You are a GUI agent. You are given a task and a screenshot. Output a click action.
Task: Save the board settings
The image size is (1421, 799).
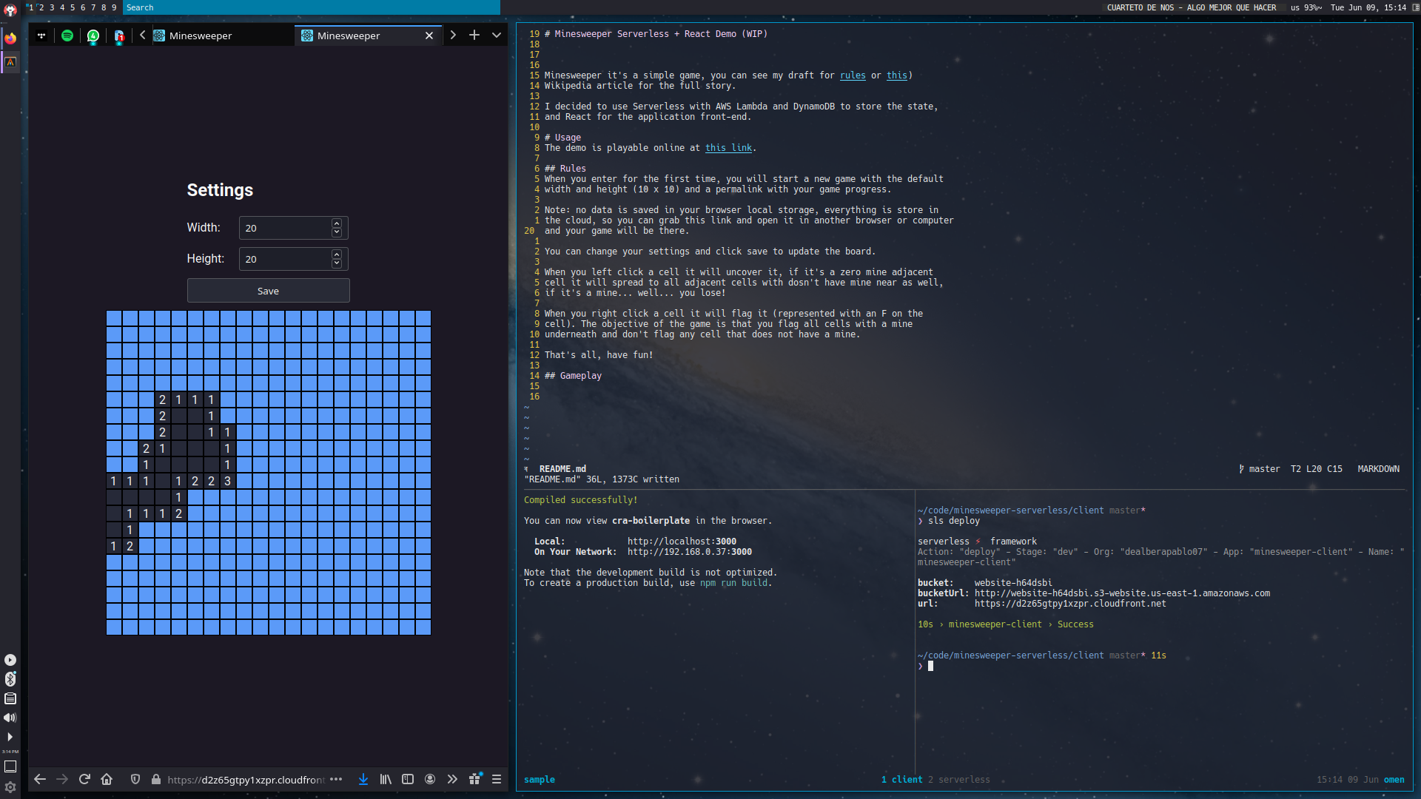pos(268,291)
